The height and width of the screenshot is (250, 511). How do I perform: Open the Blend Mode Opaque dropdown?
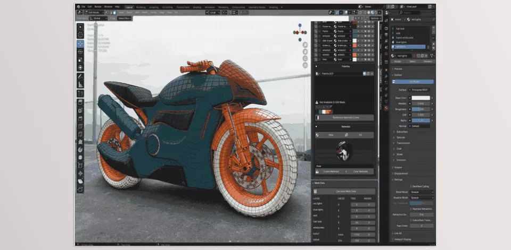coord(422,192)
